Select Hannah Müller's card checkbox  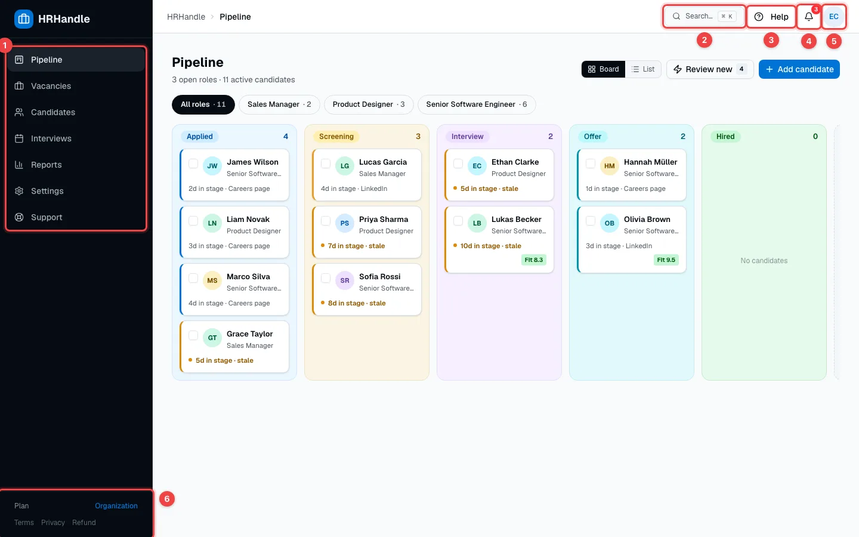591,163
